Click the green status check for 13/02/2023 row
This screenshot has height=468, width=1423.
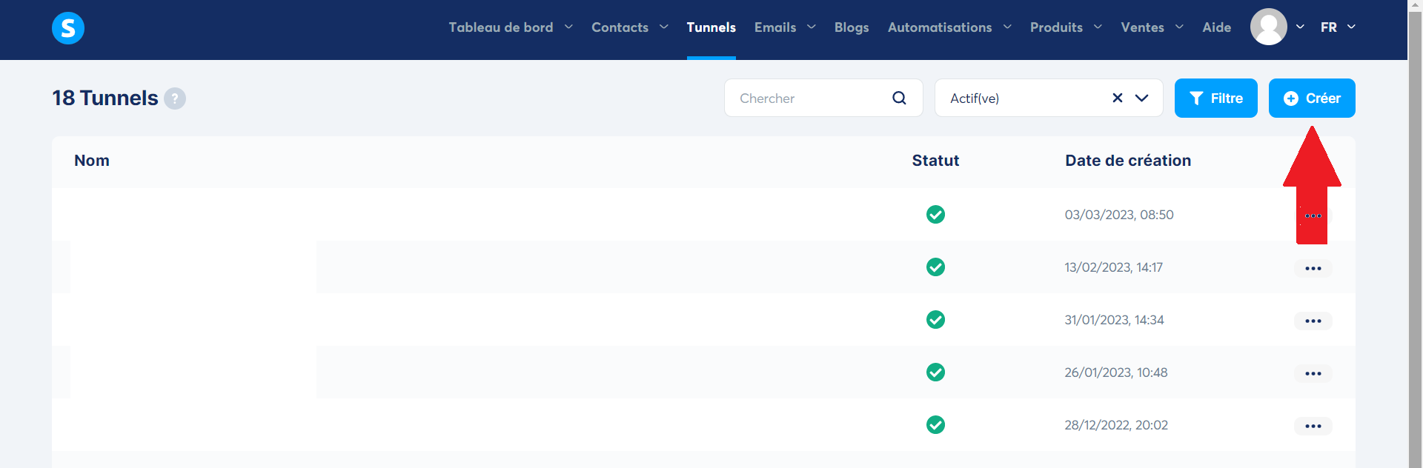point(935,267)
